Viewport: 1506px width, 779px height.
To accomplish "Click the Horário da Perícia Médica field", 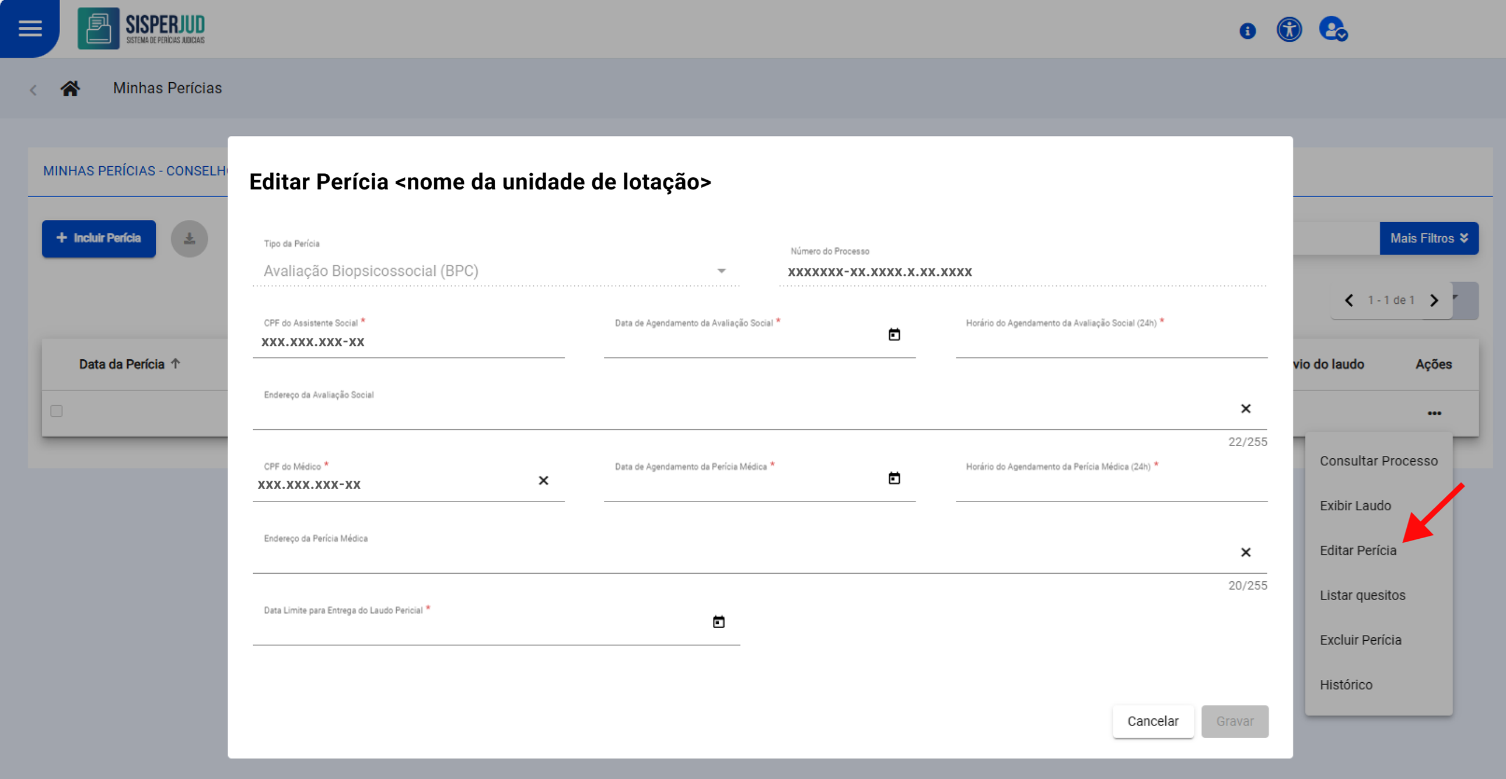I will pos(1111,486).
